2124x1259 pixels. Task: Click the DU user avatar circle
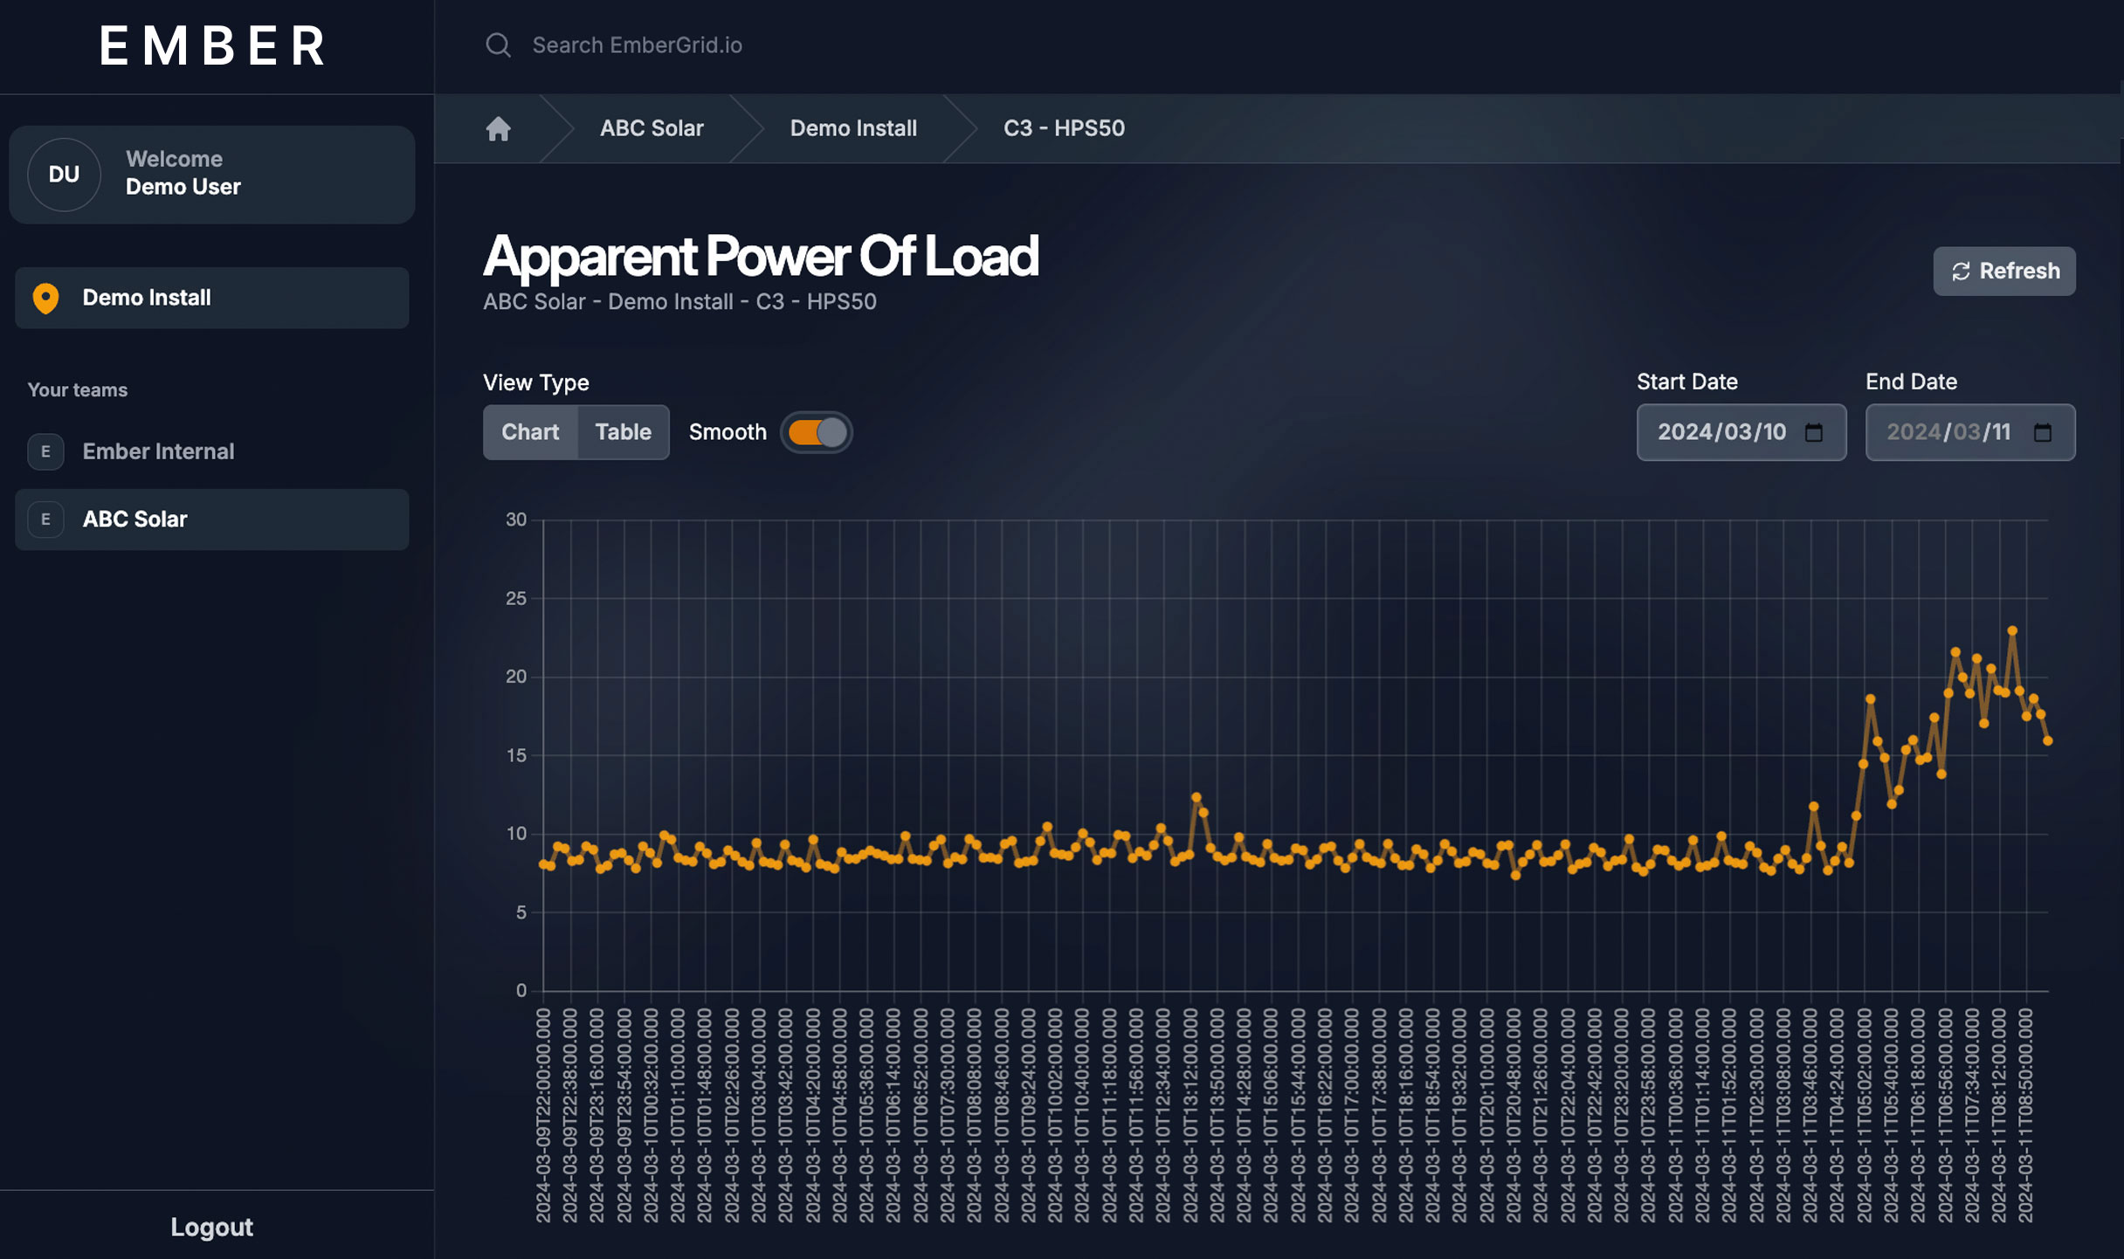[63, 175]
